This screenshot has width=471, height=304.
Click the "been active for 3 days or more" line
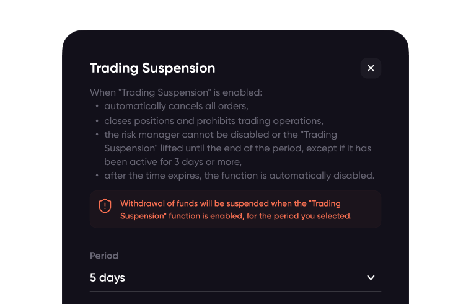click(172, 162)
